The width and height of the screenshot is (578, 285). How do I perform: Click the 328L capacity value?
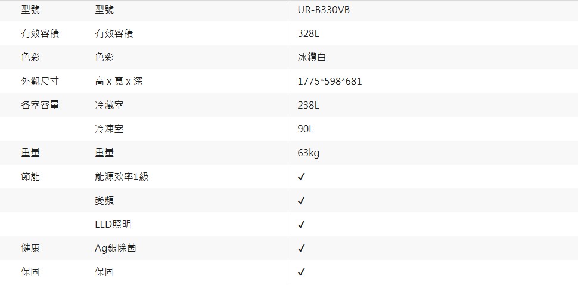click(x=309, y=34)
